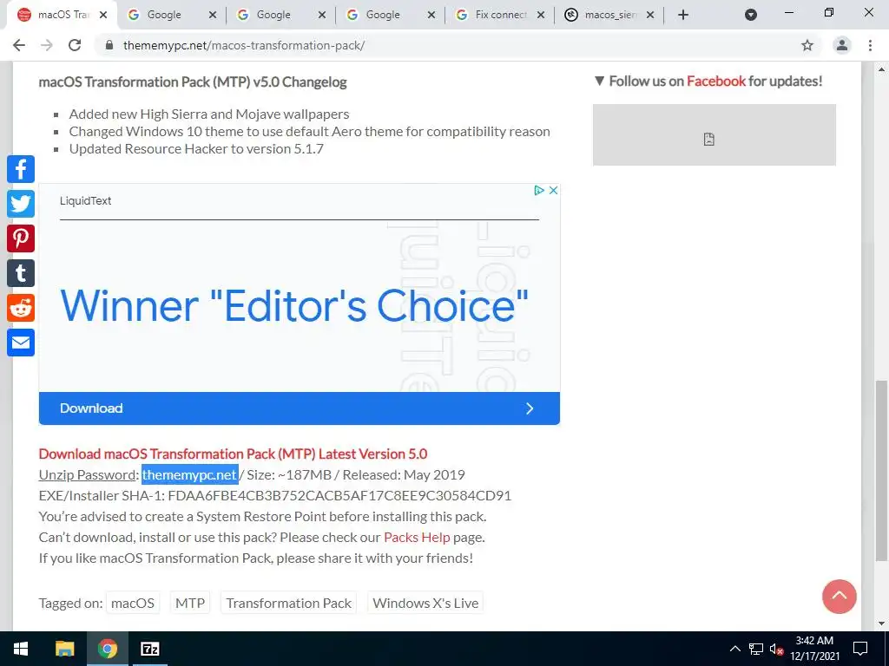Open Windows Start menu
The image size is (889, 666).
(x=21, y=649)
